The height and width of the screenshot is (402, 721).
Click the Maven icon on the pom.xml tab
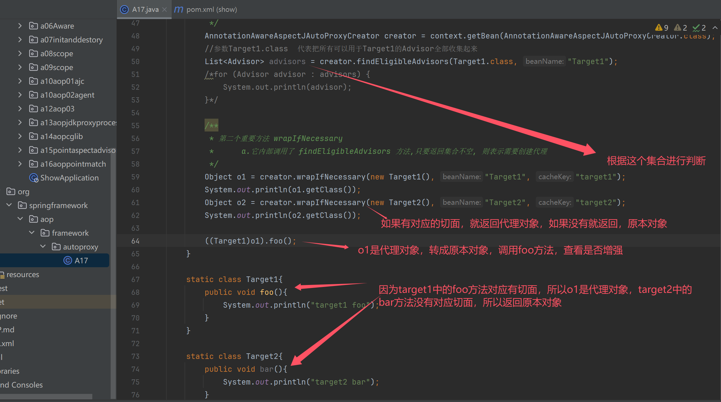click(x=178, y=10)
